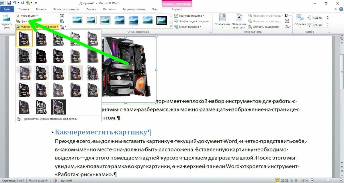The width and height of the screenshot is (344, 183).
Task: Click the 161% zoom level button
Action: (304, 180)
